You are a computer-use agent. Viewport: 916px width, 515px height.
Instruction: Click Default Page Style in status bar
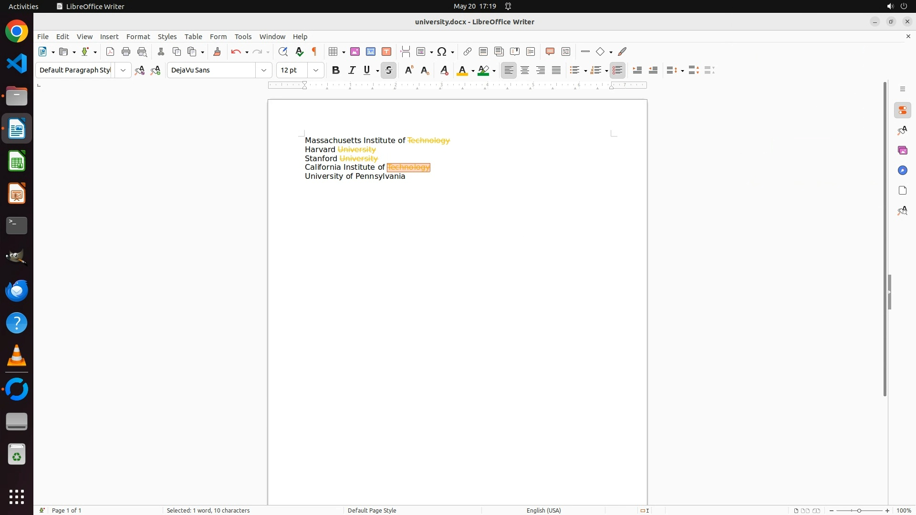[x=372, y=510]
